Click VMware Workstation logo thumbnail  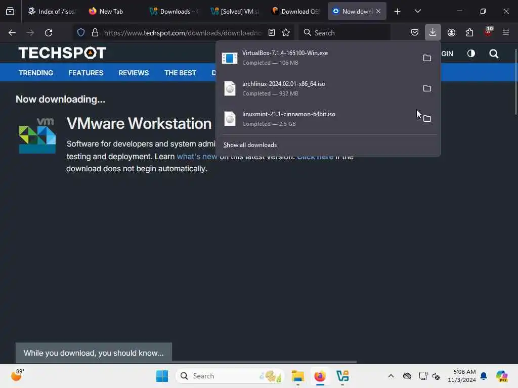(x=37, y=135)
